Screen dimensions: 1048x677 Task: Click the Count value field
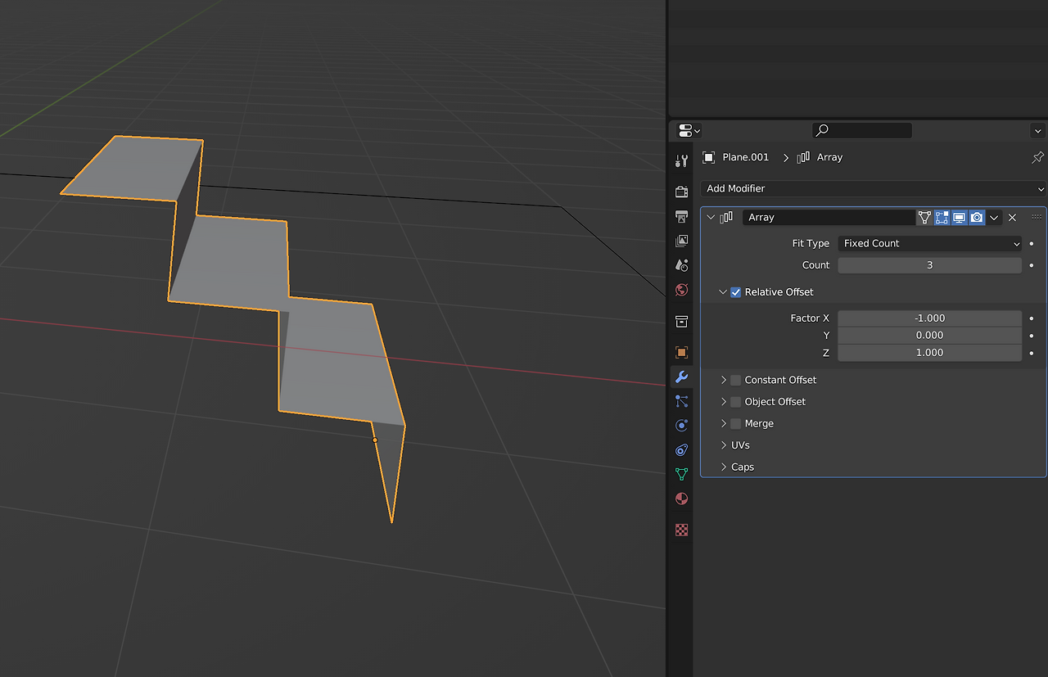pos(929,265)
